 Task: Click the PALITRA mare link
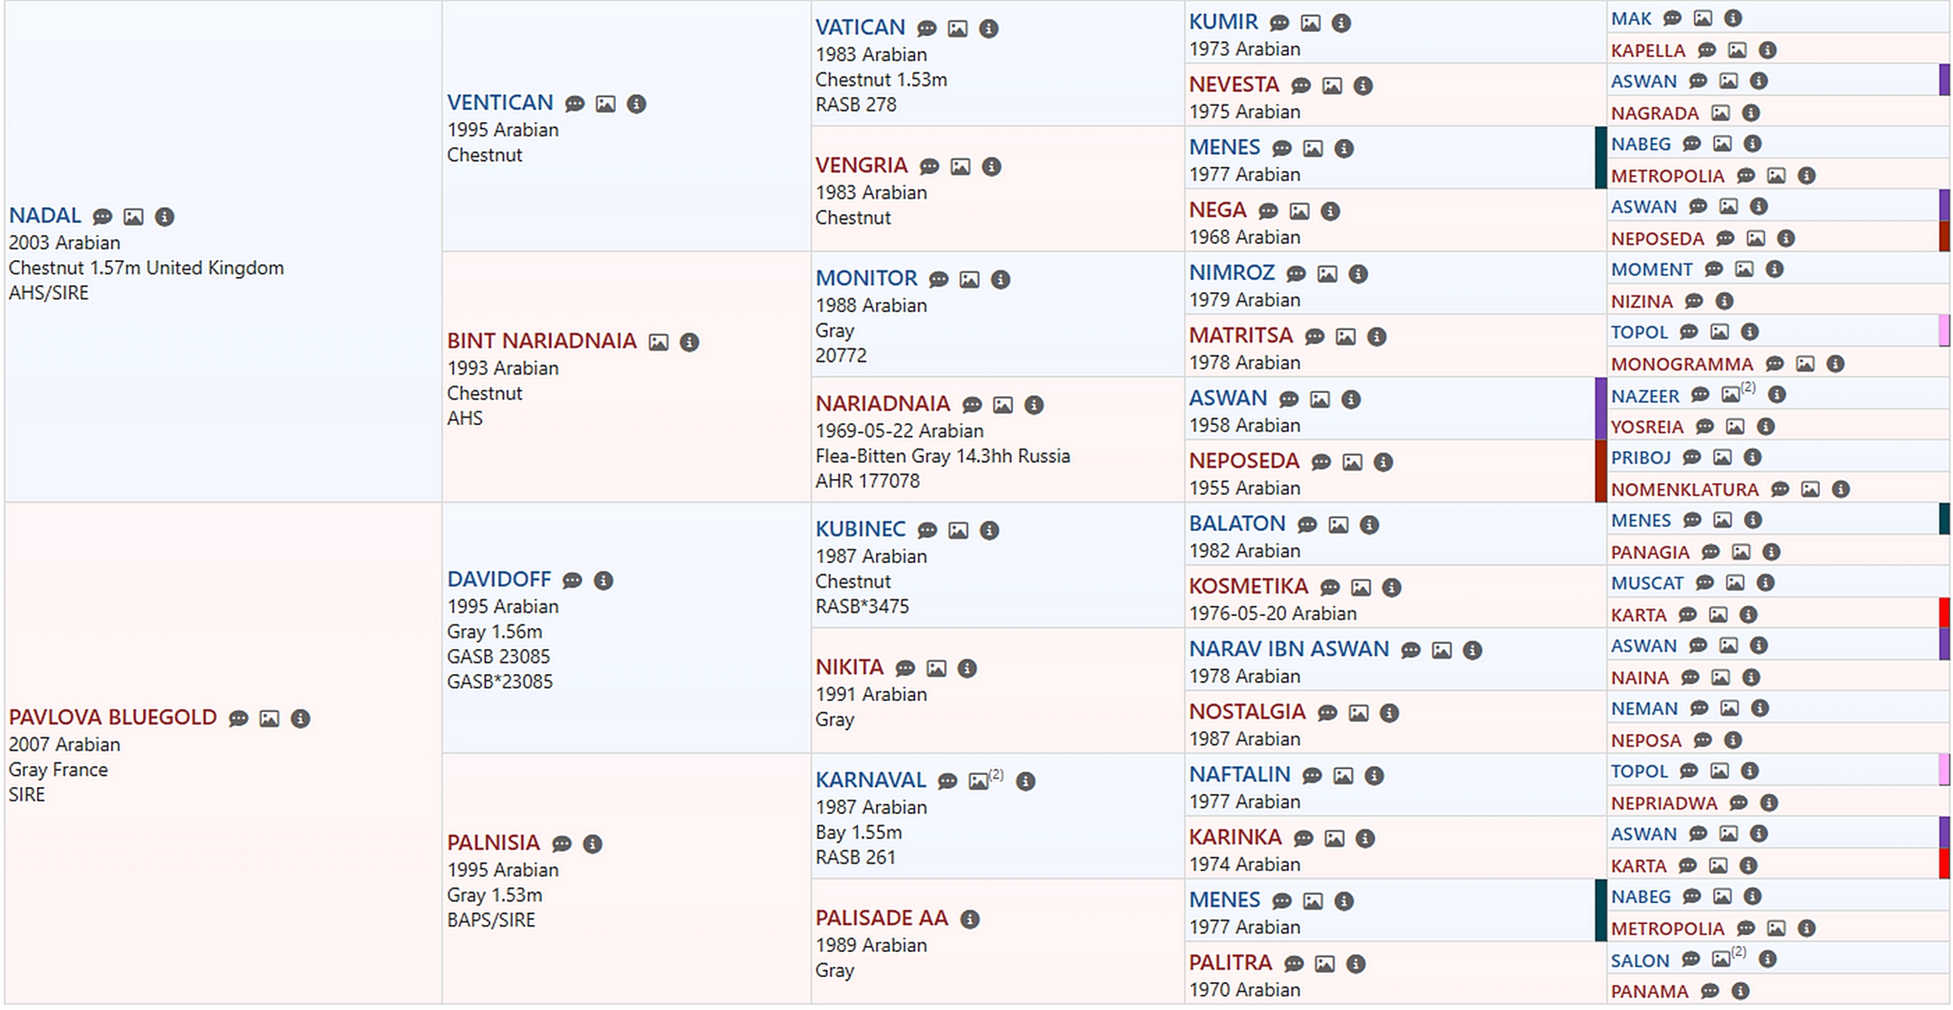(x=1229, y=963)
